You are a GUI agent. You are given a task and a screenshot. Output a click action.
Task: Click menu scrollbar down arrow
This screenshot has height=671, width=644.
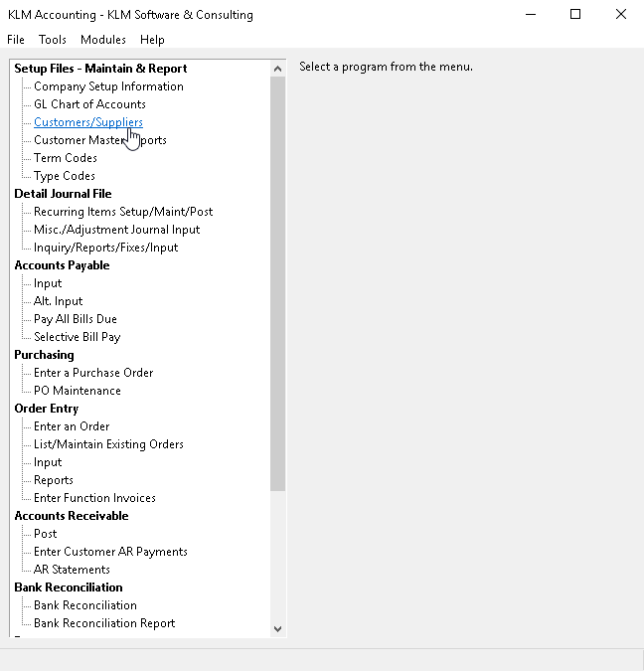coord(277,629)
